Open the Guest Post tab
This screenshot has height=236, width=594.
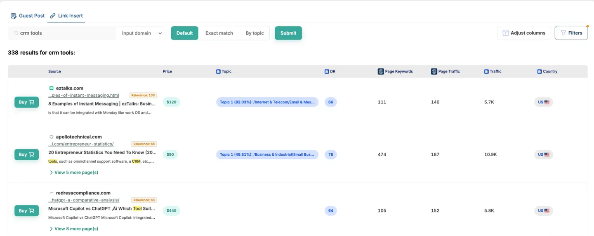(27, 16)
